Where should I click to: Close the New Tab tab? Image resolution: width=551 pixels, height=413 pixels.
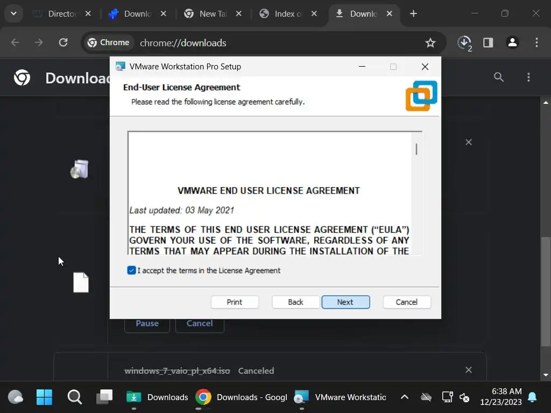pyautogui.click(x=238, y=13)
